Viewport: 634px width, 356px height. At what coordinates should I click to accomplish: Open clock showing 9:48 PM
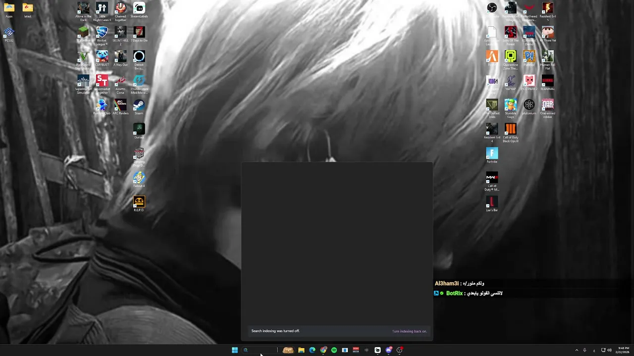click(x=623, y=350)
